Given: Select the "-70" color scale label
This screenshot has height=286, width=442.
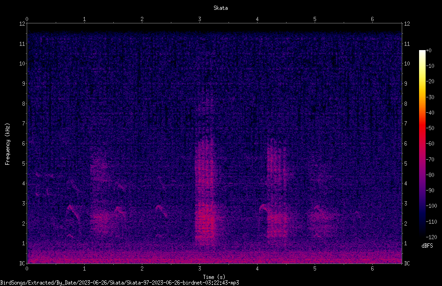Looking at the screenshot, I should [430, 159].
